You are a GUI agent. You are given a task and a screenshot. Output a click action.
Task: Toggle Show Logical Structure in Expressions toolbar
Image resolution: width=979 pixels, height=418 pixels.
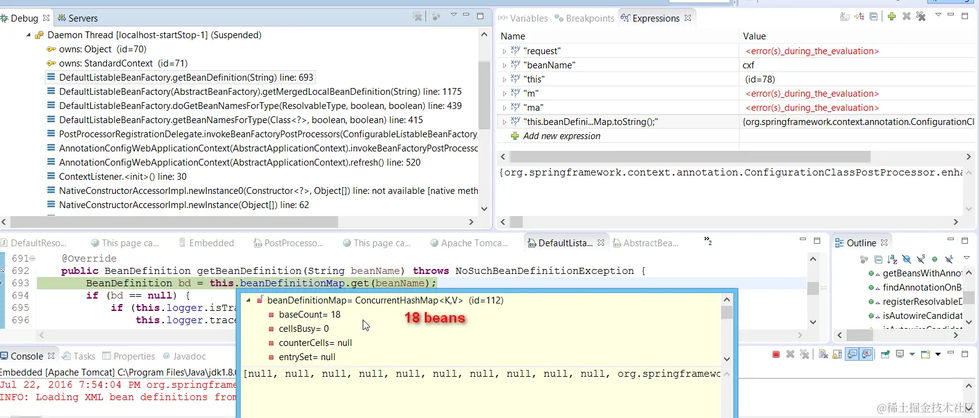click(x=860, y=17)
